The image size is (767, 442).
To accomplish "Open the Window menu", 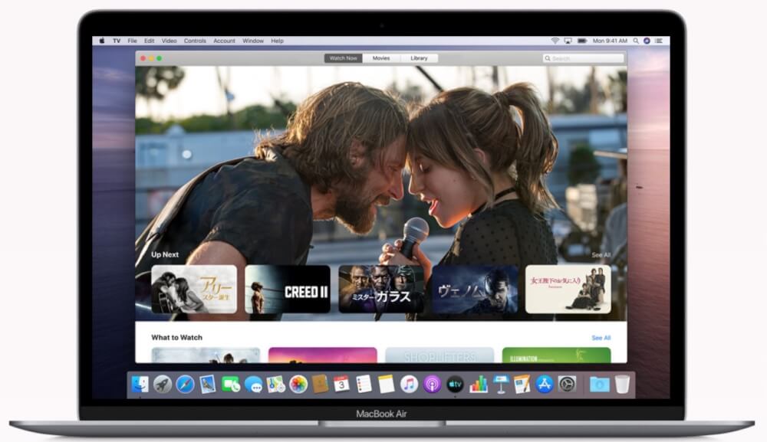I will (253, 41).
